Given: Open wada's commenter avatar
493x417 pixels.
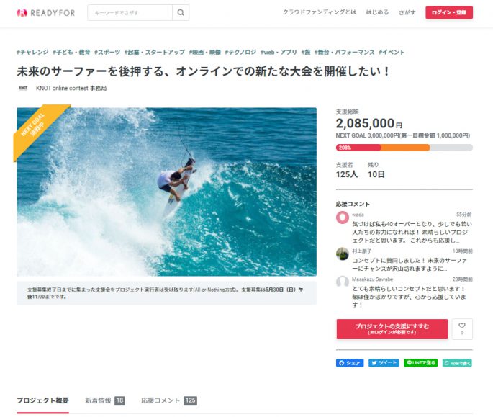Looking at the screenshot, I should (x=343, y=218).
